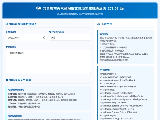160x120 pixels.
Task: Click the 'targetRange.Borders.Weight = xlThin' line
Action: pos(117,109)
